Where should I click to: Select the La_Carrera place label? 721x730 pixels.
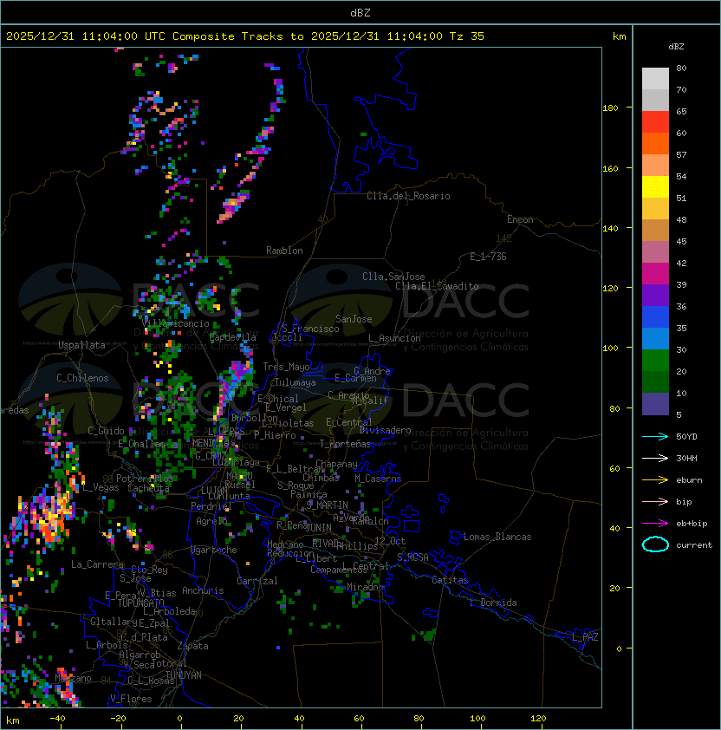pos(98,564)
